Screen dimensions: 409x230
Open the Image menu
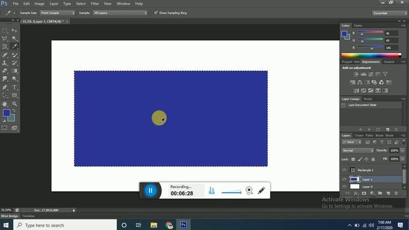pyautogui.click(x=40, y=4)
